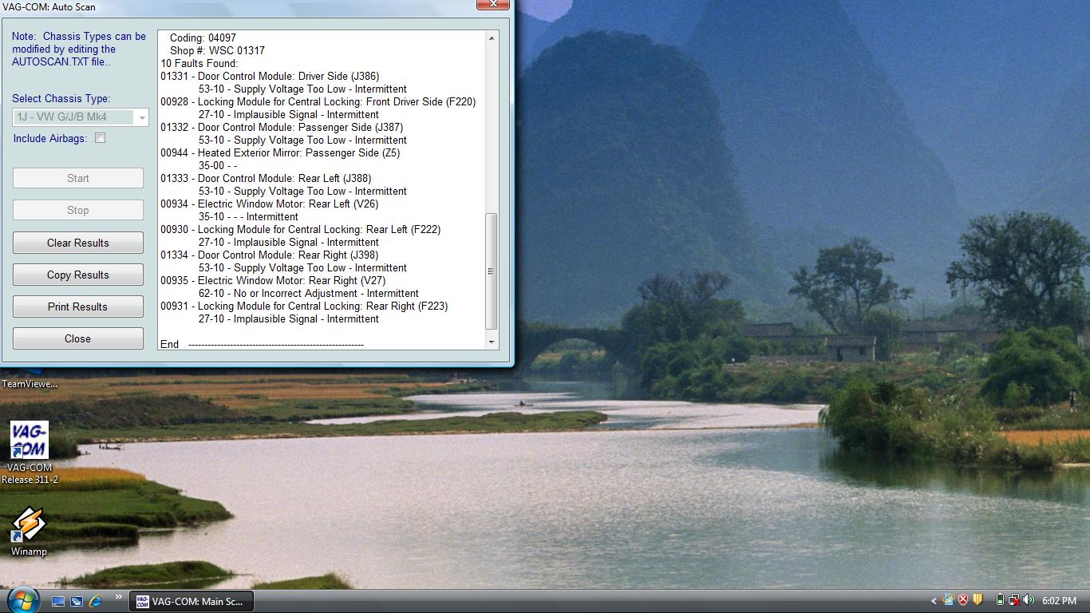
Task: Toggle the Include Airbags checkbox
Action: [x=100, y=138]
